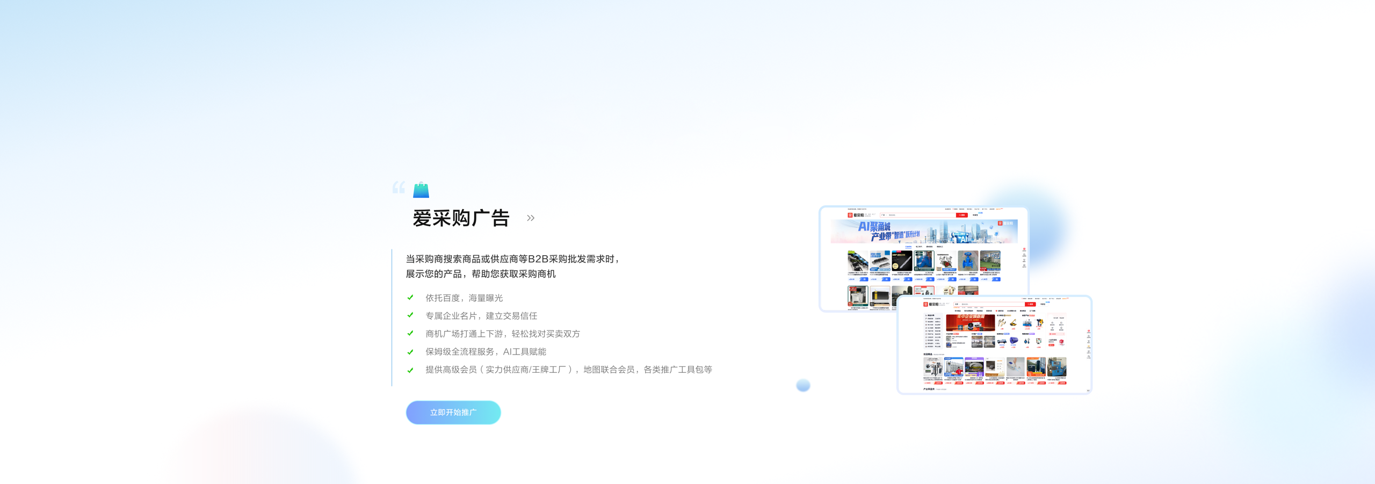Select the text 专属企业名片，建立交易信任
Screen dimensions: 1375x484
click(x=481, y=316)
